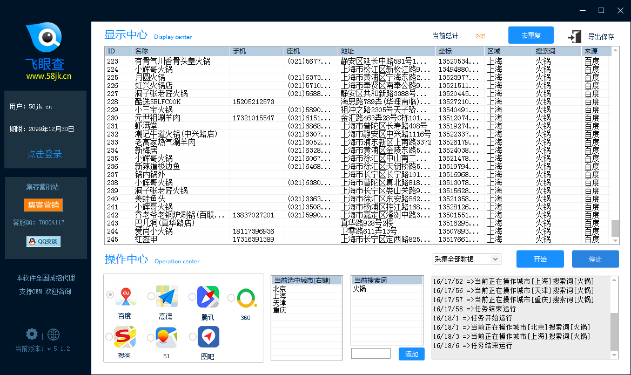Click the Baidu map source icon
631x375 pixels.
point(125,296)
